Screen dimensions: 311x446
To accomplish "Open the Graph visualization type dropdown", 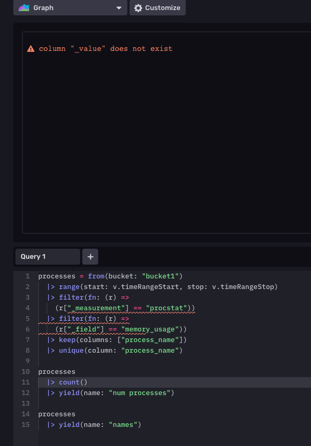I will [70, 7].
